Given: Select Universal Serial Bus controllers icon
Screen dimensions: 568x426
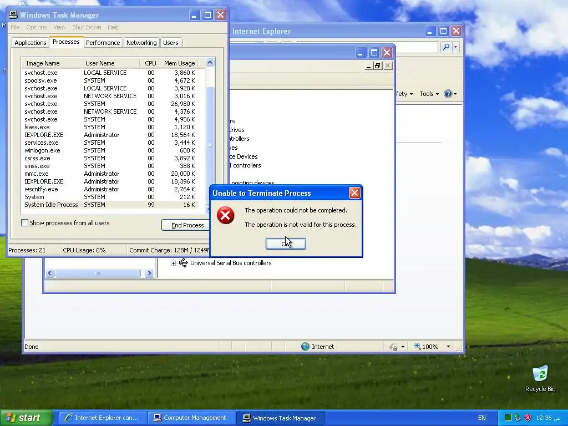Looking at the screenshot, I should click(183, 262).
